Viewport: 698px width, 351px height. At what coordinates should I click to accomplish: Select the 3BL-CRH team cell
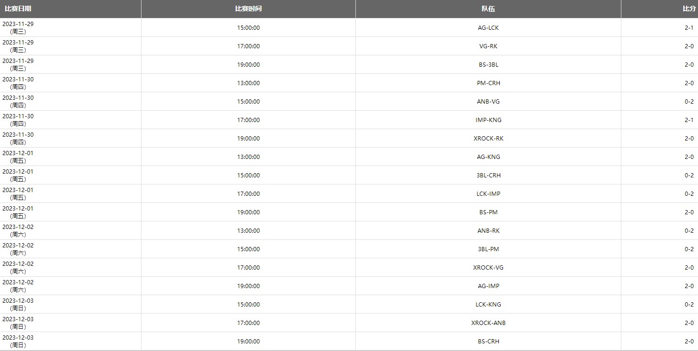(x=488, y=175)
